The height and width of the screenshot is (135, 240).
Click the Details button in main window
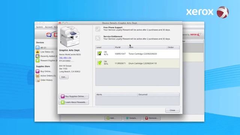132,118
